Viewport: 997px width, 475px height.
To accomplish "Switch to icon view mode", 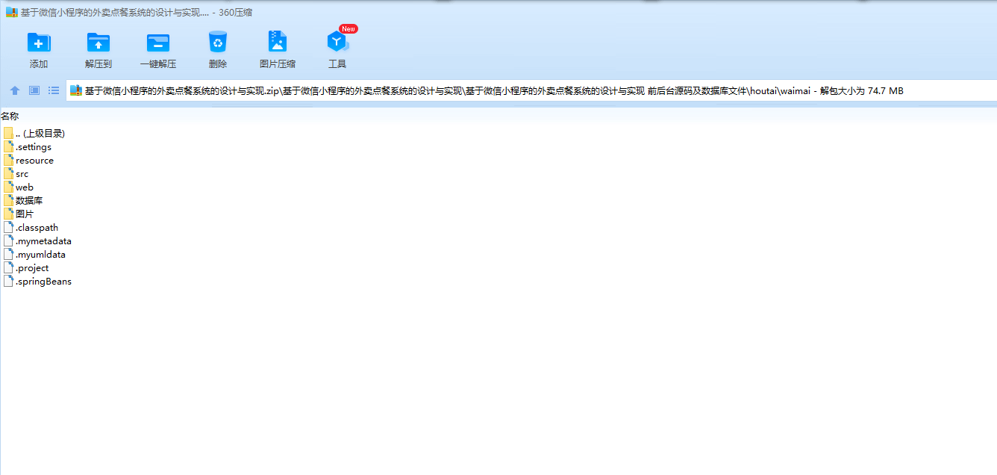I will [x=34, y=90].
